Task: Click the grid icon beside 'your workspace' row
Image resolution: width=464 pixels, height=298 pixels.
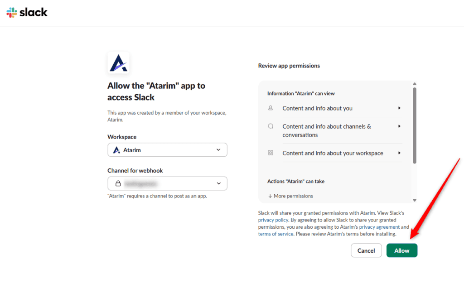Action: pos(271,153)
